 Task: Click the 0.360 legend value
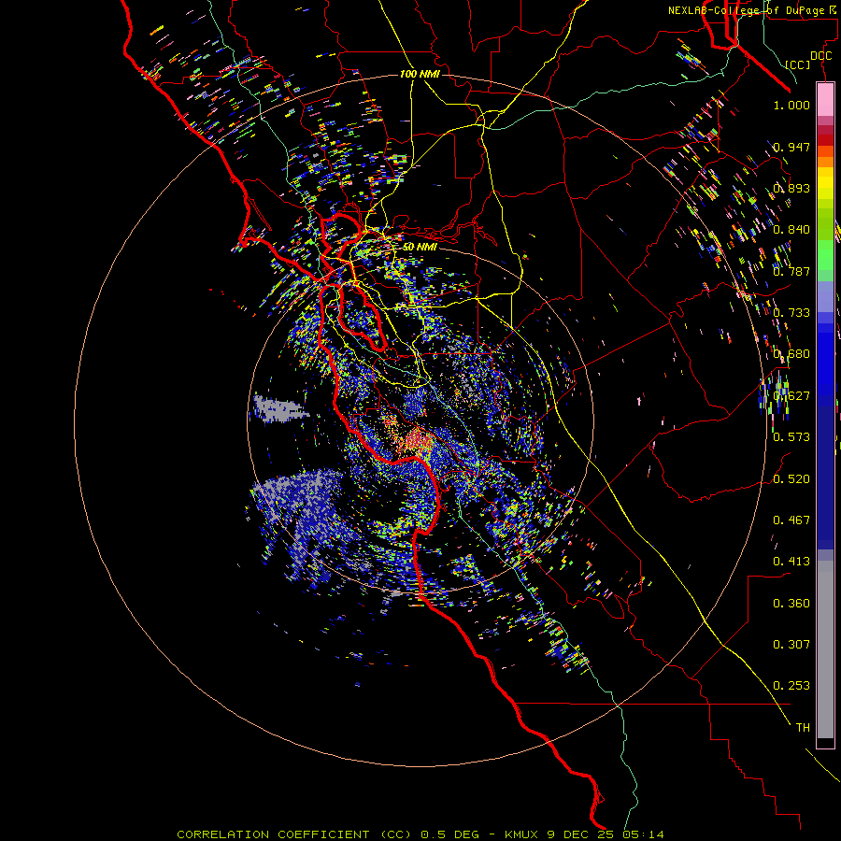(x=791, y=604)
